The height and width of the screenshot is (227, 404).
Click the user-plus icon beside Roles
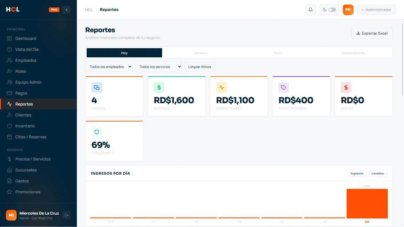[9, 71]
